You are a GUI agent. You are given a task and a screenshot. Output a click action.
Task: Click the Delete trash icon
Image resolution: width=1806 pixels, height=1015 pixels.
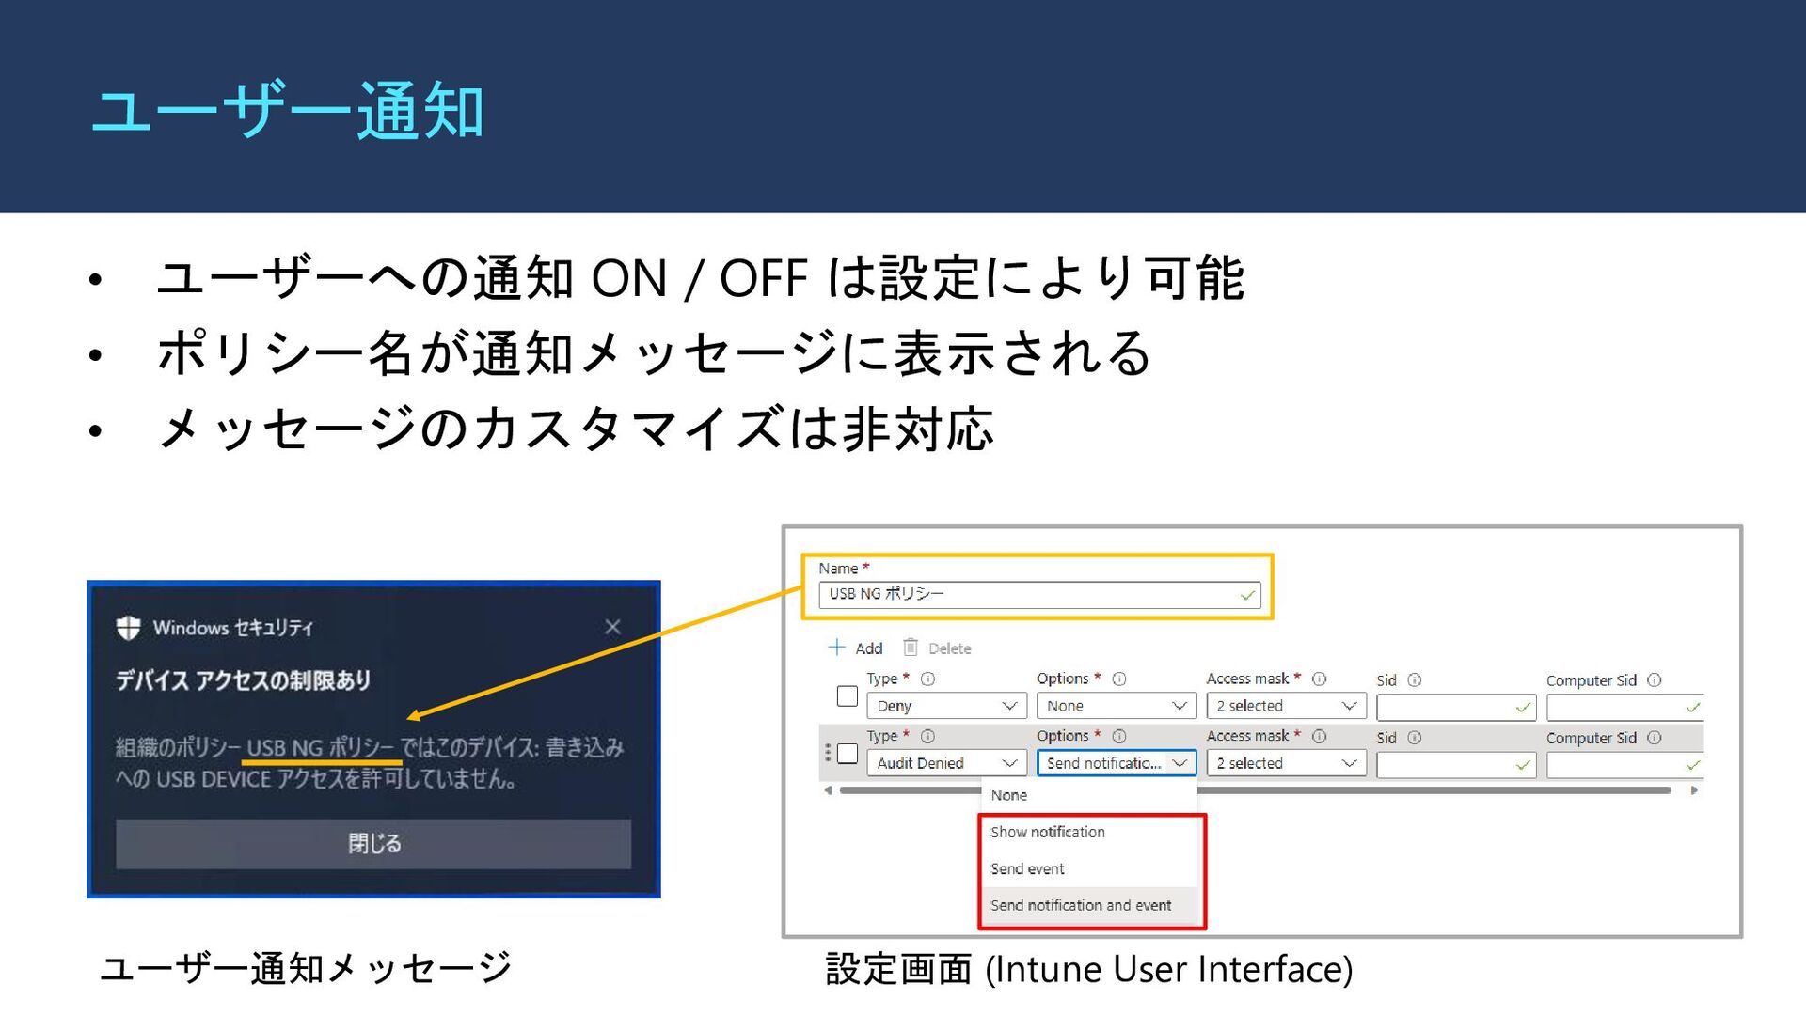(910, 648)
